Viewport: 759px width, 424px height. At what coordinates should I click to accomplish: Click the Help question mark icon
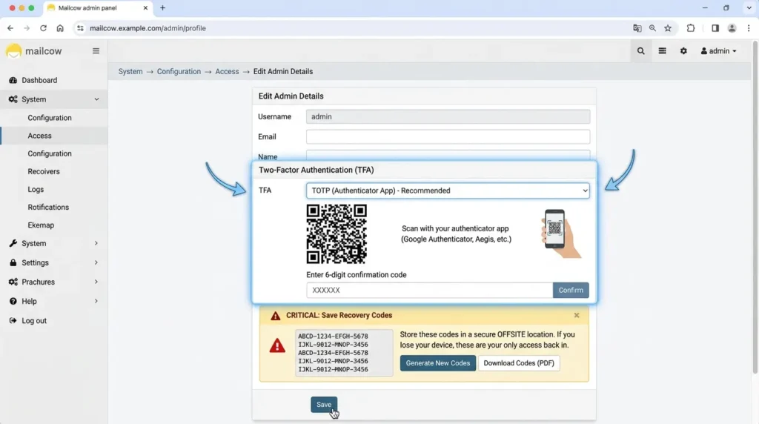pos(13,301)
